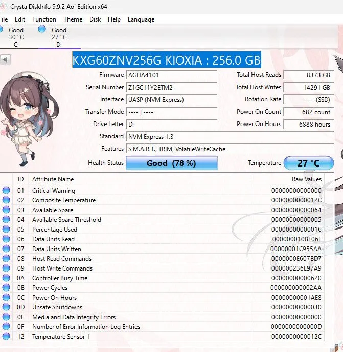This screenshot has height=352, width=343.
Task: Open the Function menu
Action: 44,19
